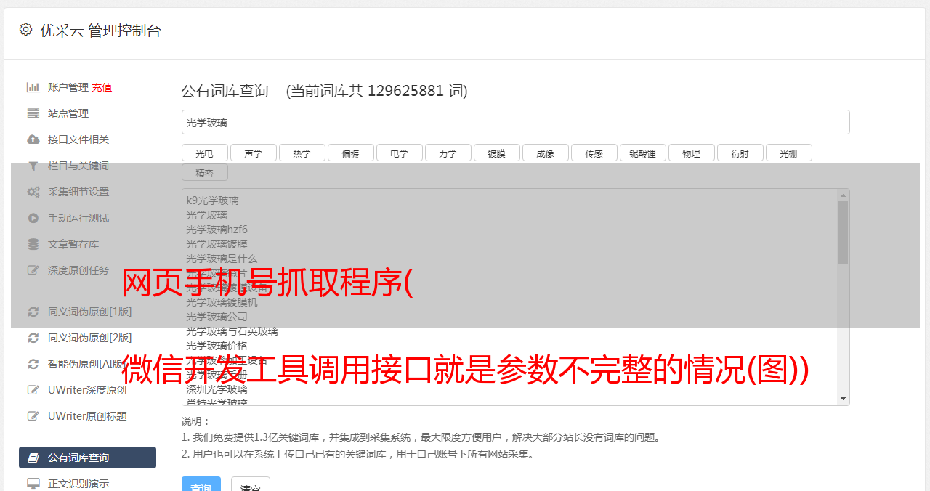
Task: Click the keyword input containing 光学玻璃
Action: point(515,122)
